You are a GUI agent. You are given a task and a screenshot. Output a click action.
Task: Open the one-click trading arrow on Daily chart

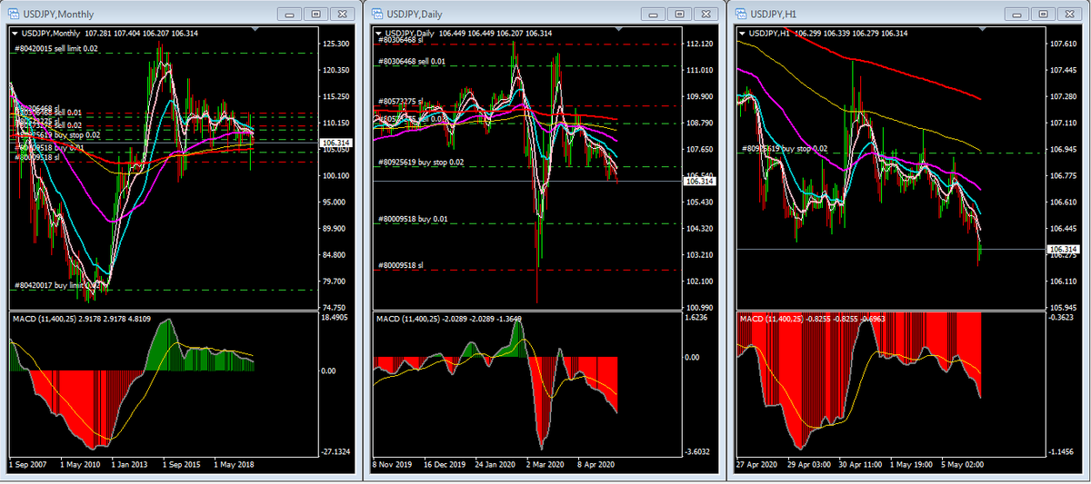(x=379, y=34)
